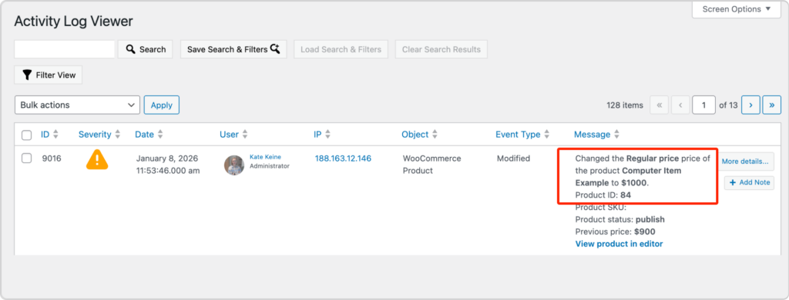This screenshot has height=300, width=789.
Task: Check the checkbox for event 9016
Action: point(27,158)
